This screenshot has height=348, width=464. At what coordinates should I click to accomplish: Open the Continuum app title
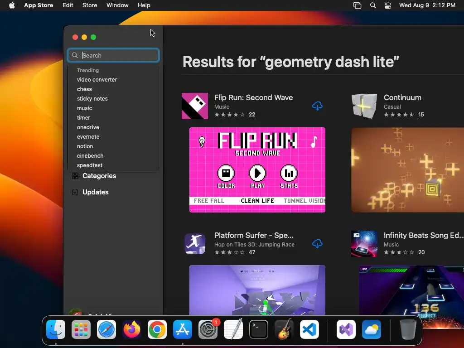[x=402, y=98]
